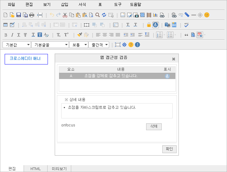The image size is (227, 172).
Task: Click the orange padlock icon
Action: (x=149, y=25)
